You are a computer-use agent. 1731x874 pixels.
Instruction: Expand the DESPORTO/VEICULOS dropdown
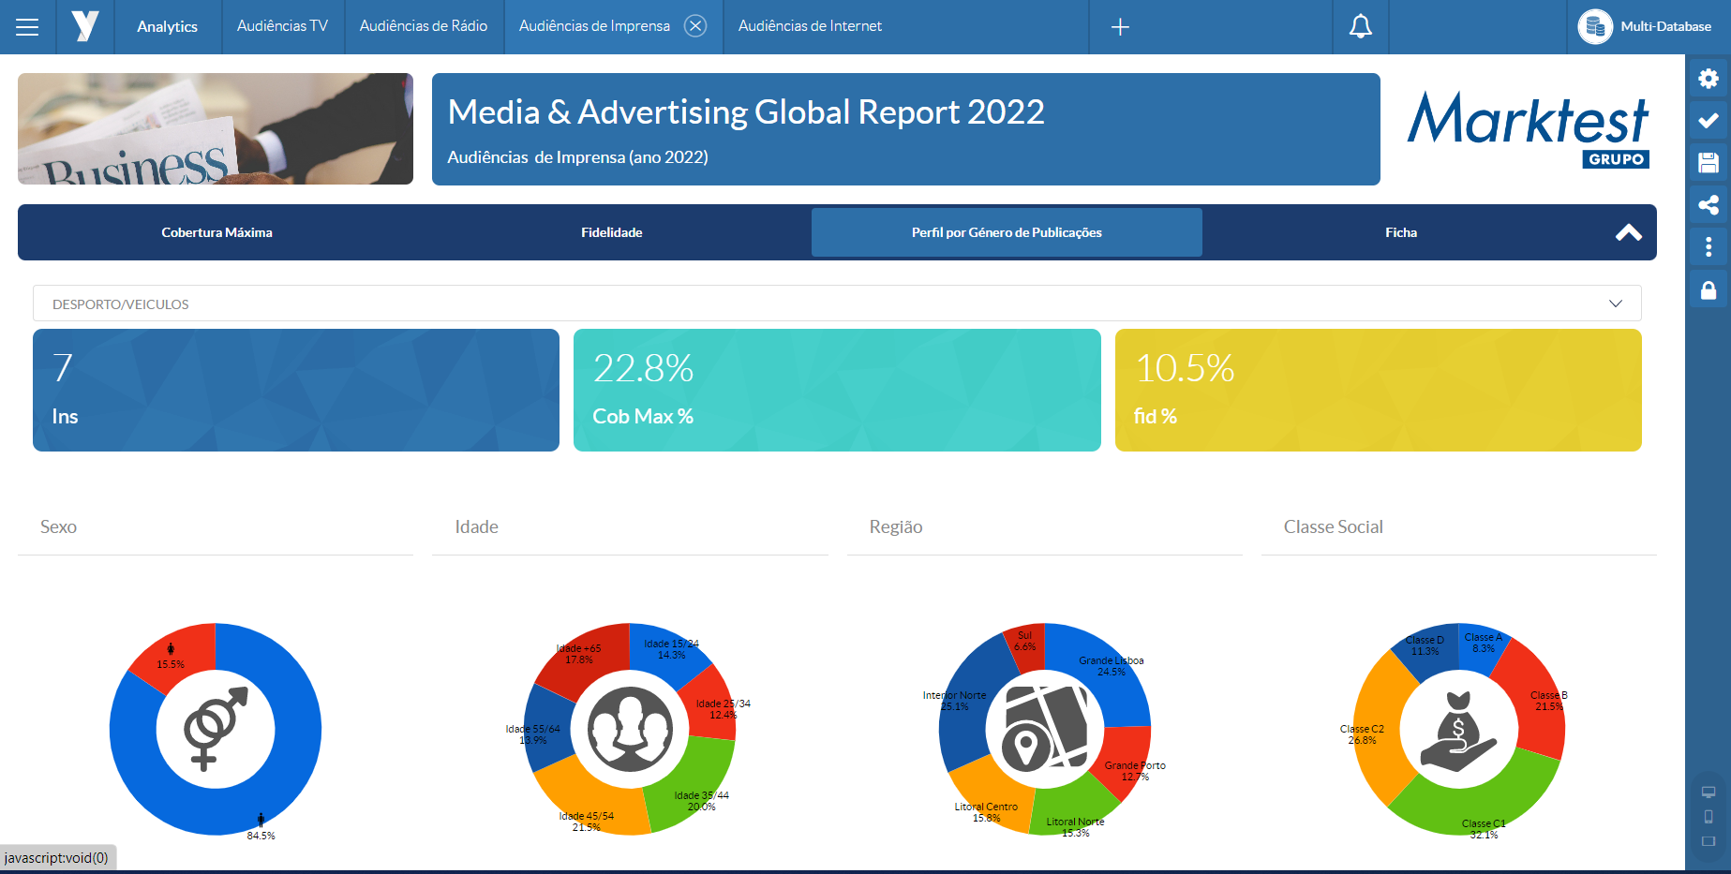pos(1615,304)
